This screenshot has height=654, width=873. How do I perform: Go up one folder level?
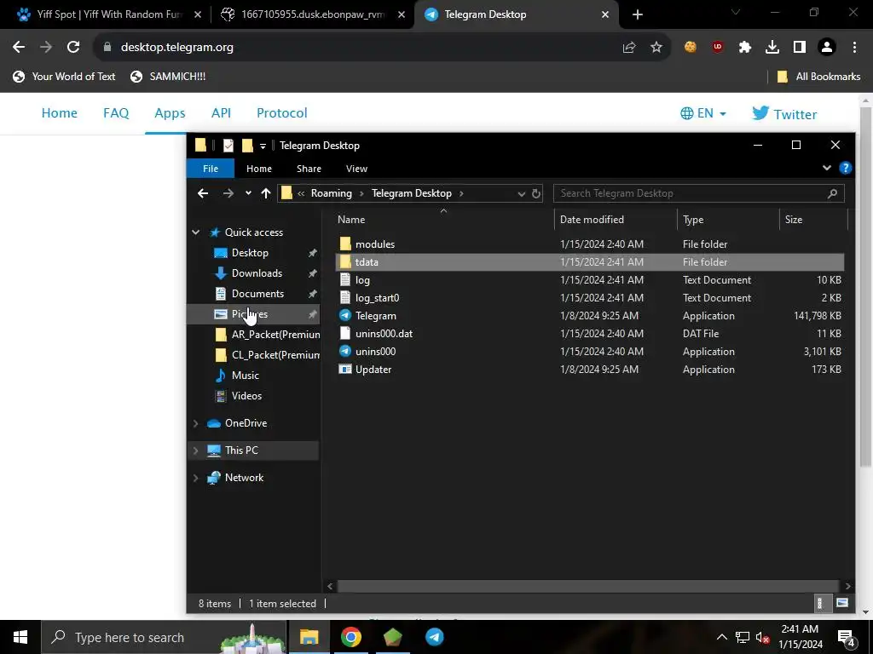pos(266,193)
